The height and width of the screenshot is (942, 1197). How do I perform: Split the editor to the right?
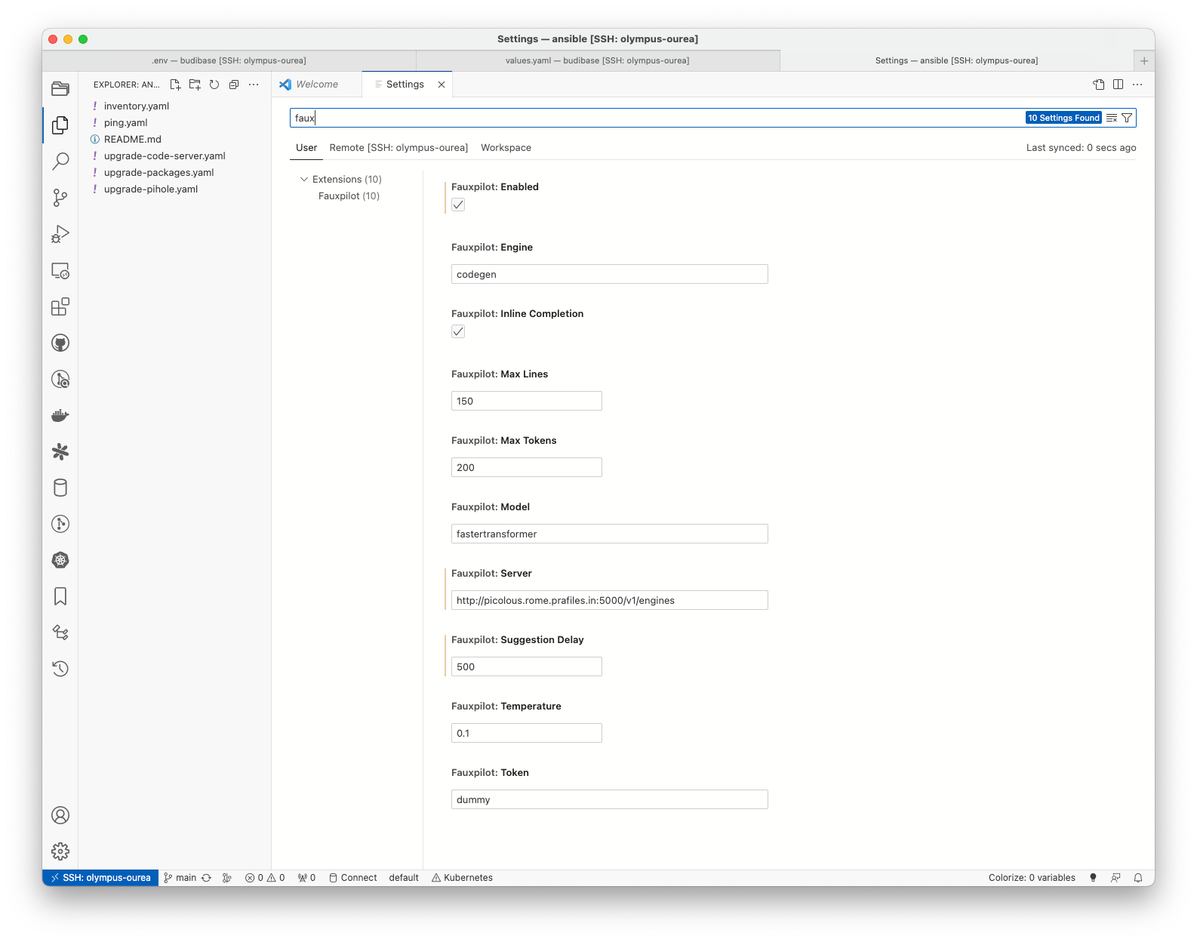click(x=1118, y=85)
